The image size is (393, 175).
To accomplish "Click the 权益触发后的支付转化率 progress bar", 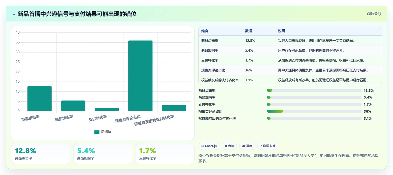I will click(314, 118).
